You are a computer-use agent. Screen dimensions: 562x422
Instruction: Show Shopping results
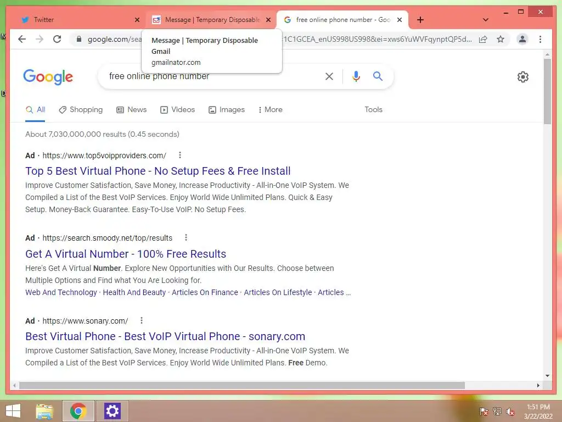(x=81, y=109)
